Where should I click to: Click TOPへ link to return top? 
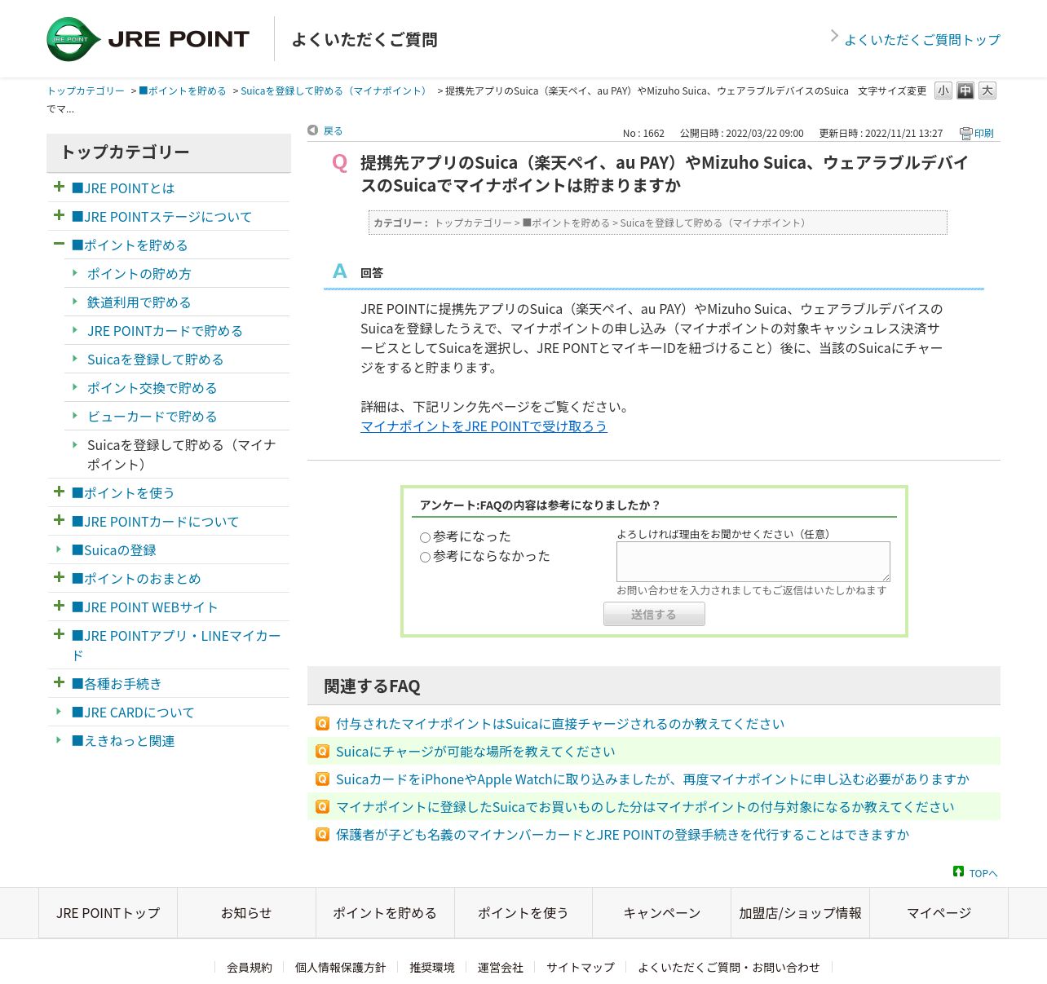[983, 873]
